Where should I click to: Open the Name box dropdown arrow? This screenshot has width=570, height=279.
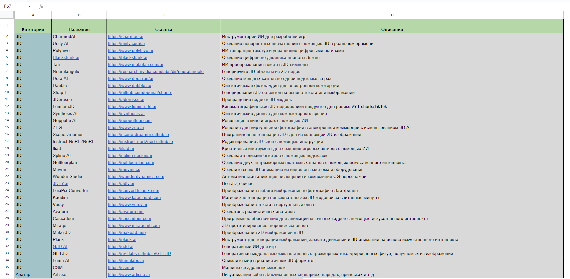pyautogui.click(x=29, y=6)
